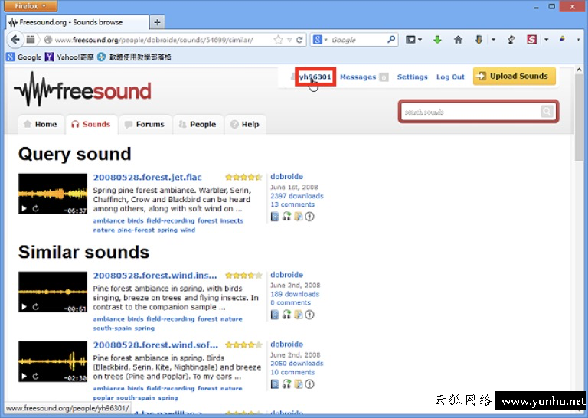Click the yellow-blue extension icon at toolbar end
Screen dimensions: 588x418
(x=562, y=39)
